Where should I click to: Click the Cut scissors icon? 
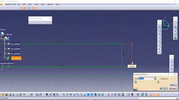13,94
